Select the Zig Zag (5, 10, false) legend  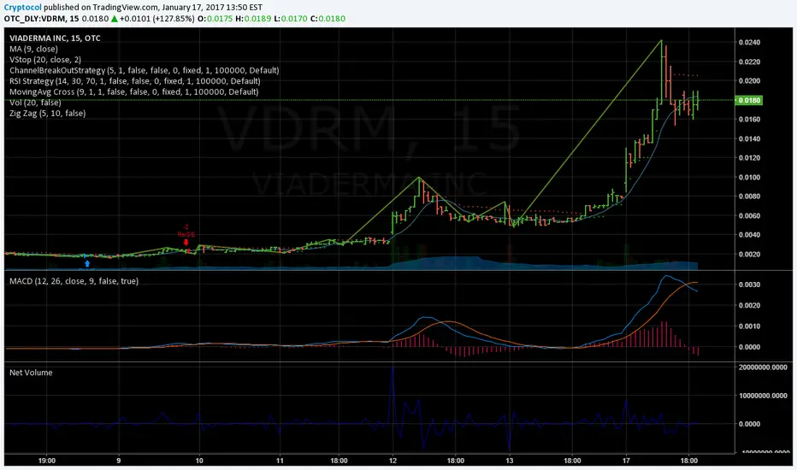click(x=47, y=114)
